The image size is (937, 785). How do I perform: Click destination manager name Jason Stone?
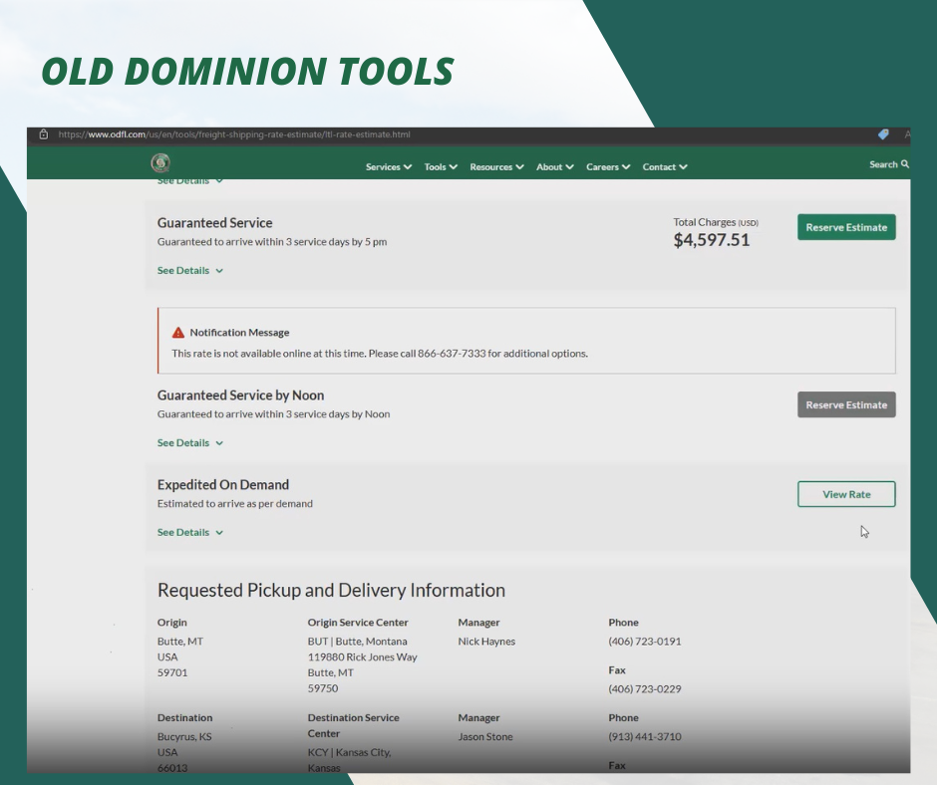pyautogui.click(x=485, y=736)
